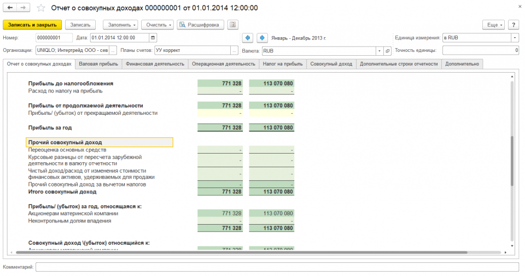Click the Планы счетов input field
The height and width of the screenshot is (276, 525).
(x=192, y=50)
